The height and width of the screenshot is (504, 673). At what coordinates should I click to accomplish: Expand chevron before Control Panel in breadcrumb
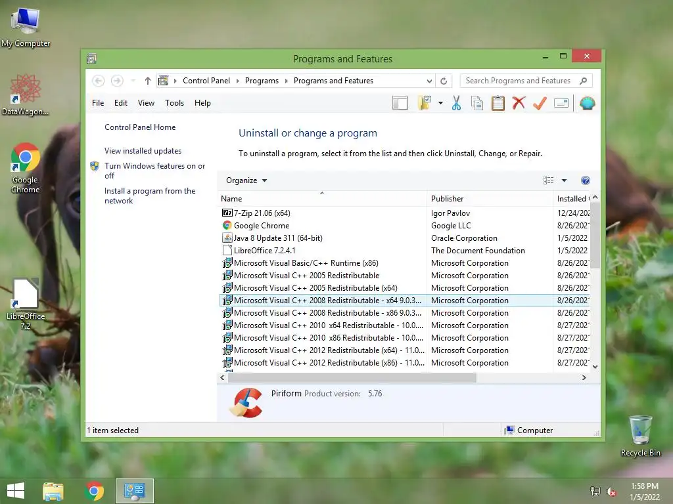click(x=175, y=81)
